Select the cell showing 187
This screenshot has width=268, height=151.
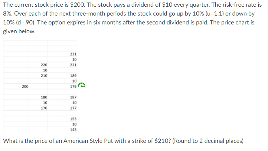(x=73, y=97)
